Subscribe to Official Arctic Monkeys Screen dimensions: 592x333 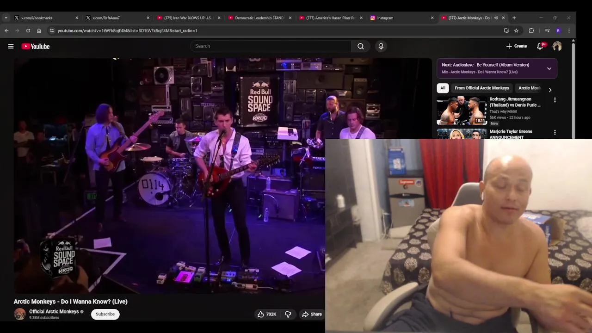pyautogui.click(x=105, y=314)
